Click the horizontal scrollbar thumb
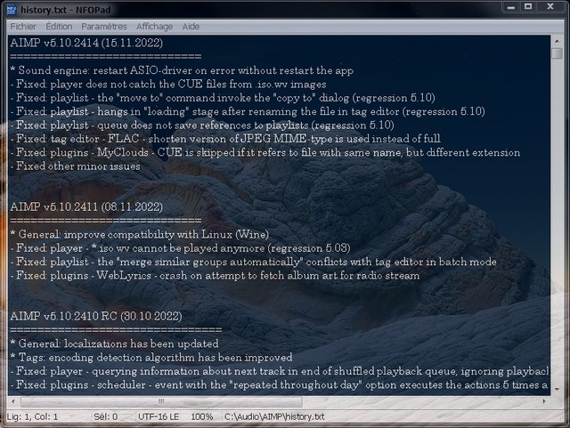The width and height of the screenshot is (570, 428). tap(161, 401)
